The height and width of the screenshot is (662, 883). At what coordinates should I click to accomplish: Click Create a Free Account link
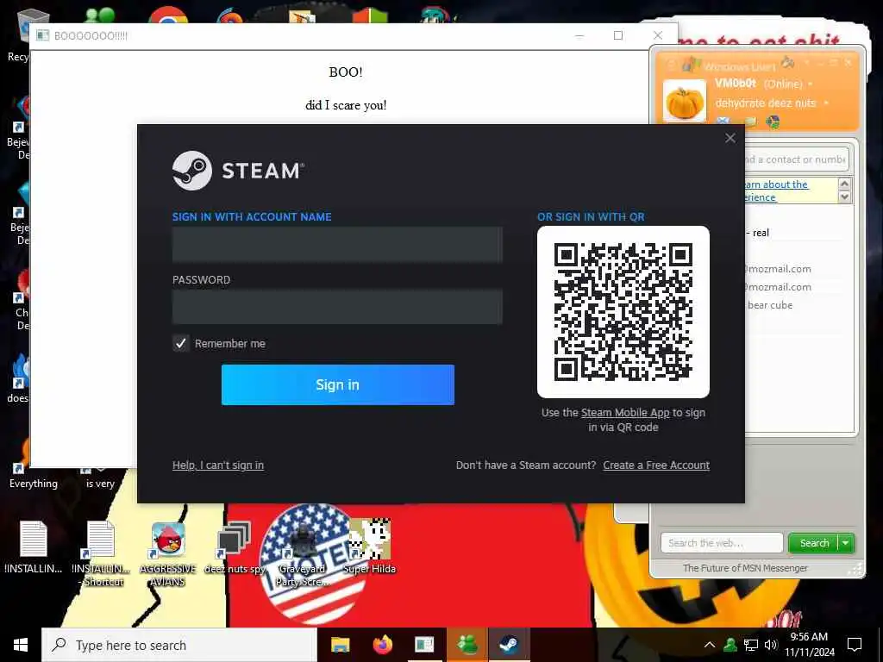pyautogui.click(x=656, y=465)
